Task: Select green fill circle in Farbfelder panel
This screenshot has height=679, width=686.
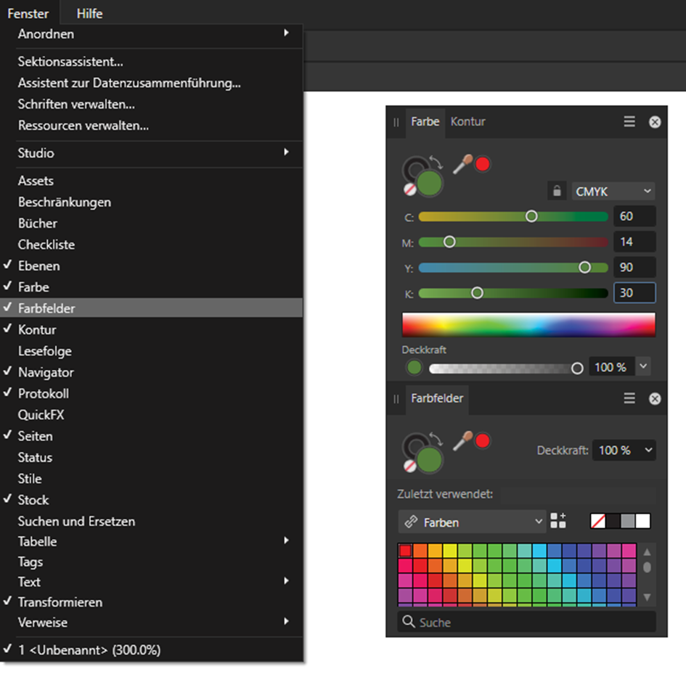Action: (x=429, y=459)
